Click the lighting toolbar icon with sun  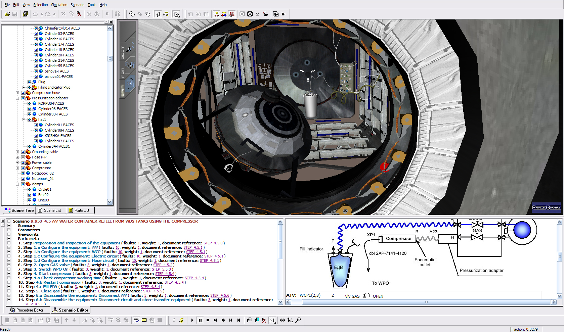[216, 14]
